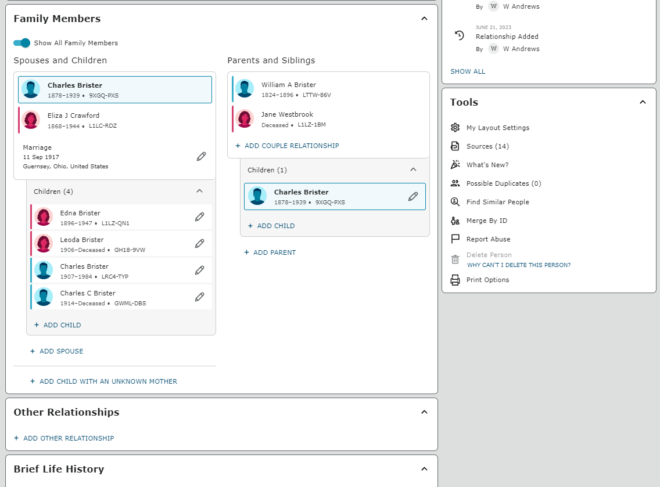Viewport: 660px width, 487px height.
Task: Click the Merge By ID icon
Action: coord(455,221)
